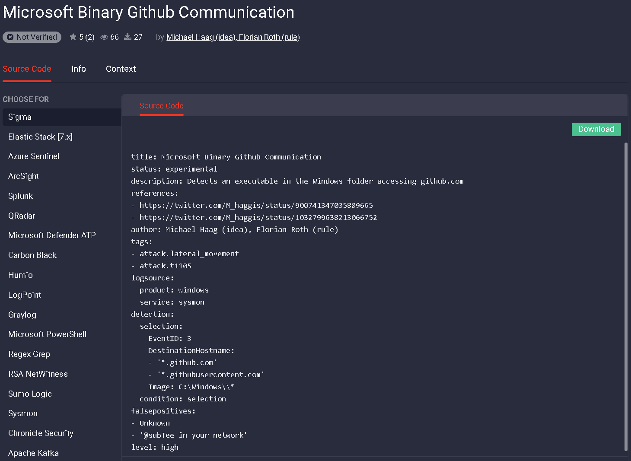This screenshot has width=631, height=461.
Task: Click the 'condition: selection' line
Action: pyautogui.click(x=183, y=399)
